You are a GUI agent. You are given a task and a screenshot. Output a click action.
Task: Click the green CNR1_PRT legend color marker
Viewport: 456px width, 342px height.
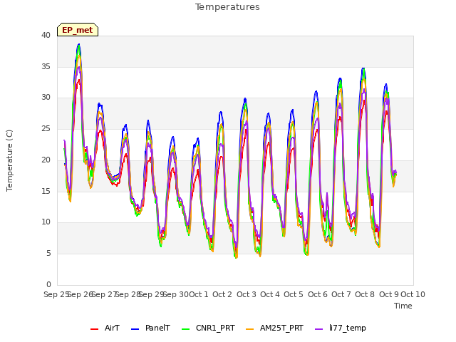pyautogui.click(x=185, y=329)
